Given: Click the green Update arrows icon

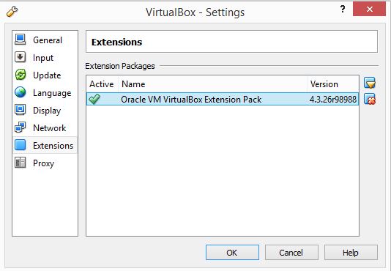Looking at the screenshot, I should tap(21, 75).
